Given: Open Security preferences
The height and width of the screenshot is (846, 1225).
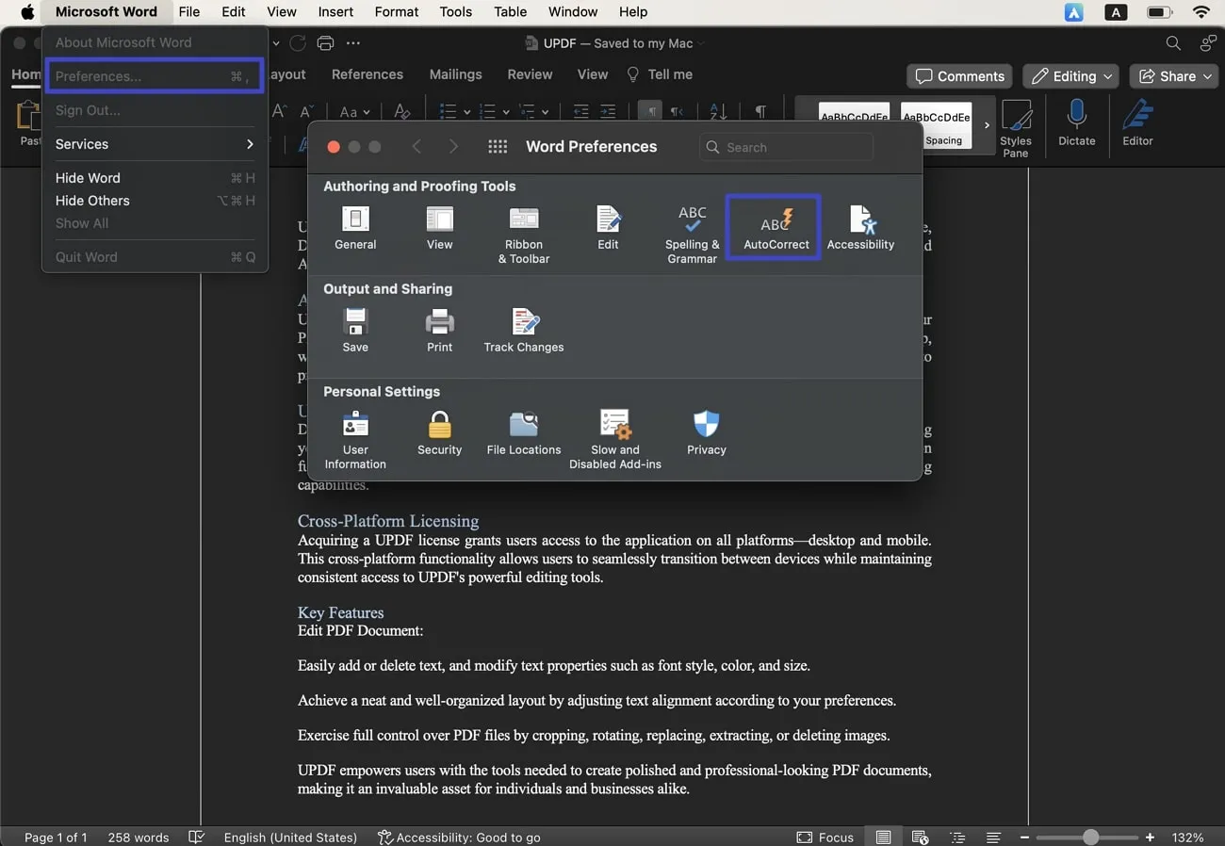Looking at the screenshot, I should (x=439, y=431).
